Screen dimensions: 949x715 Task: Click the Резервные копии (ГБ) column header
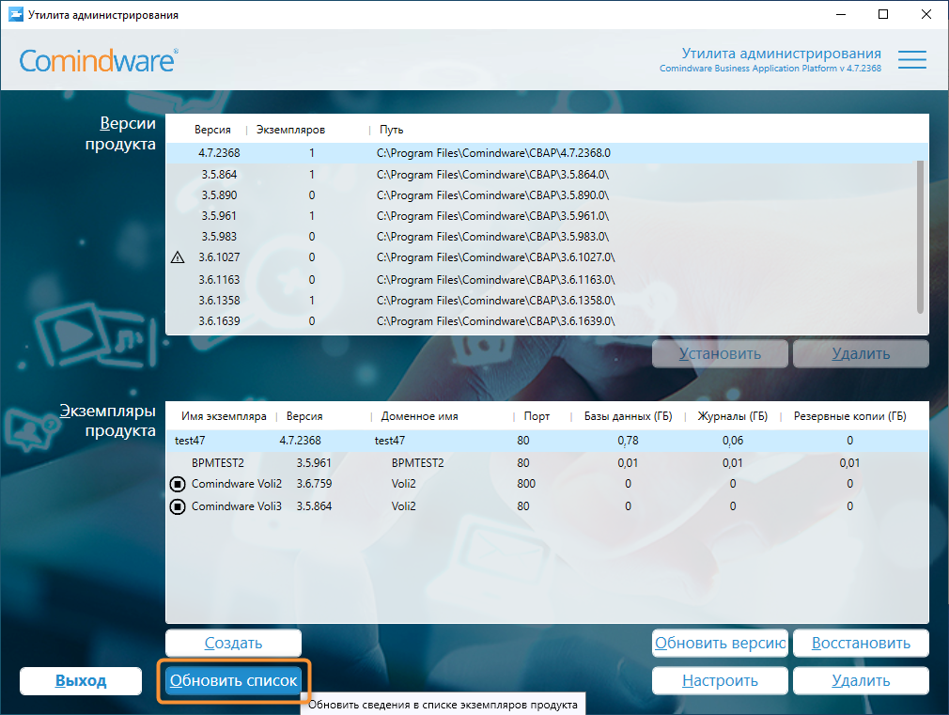849,416
